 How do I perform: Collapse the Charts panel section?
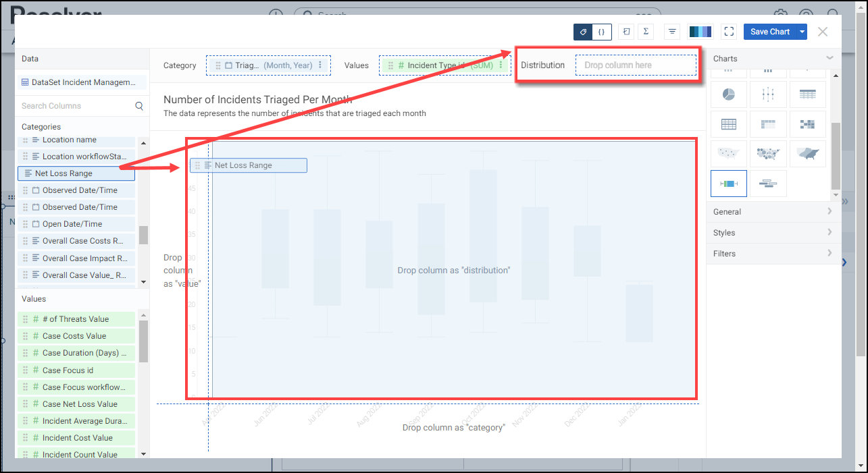coord(829,59)
